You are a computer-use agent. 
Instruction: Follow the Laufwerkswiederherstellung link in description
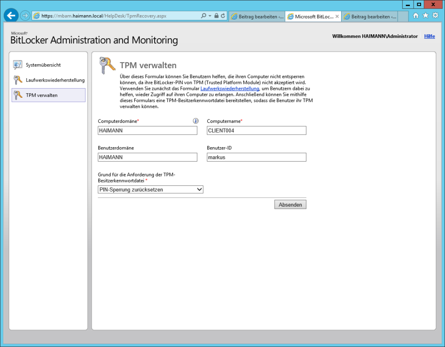(x=229, y=89)
